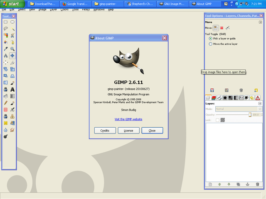Select the Eraser tool

tap(5, 109)
